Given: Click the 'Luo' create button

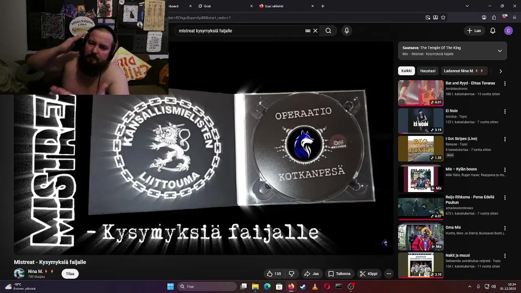Looking at the screenshot, I should pyautogui.click(x=474, y=31).
